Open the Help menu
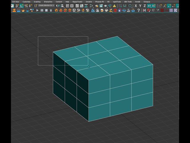This screenshot has width=190, height=143. 67,2
